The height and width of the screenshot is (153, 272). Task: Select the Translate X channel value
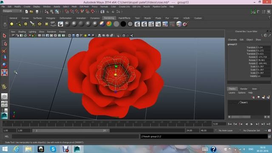(x=264, y=47)
